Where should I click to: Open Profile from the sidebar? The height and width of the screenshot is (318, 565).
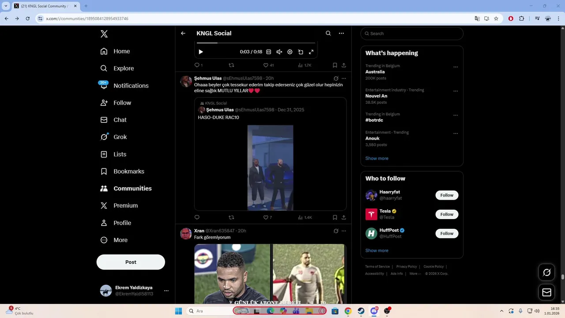116,223
